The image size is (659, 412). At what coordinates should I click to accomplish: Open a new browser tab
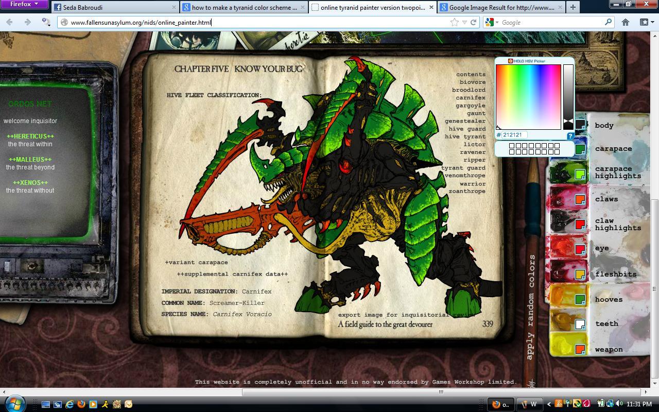click(x=573, y=7)
